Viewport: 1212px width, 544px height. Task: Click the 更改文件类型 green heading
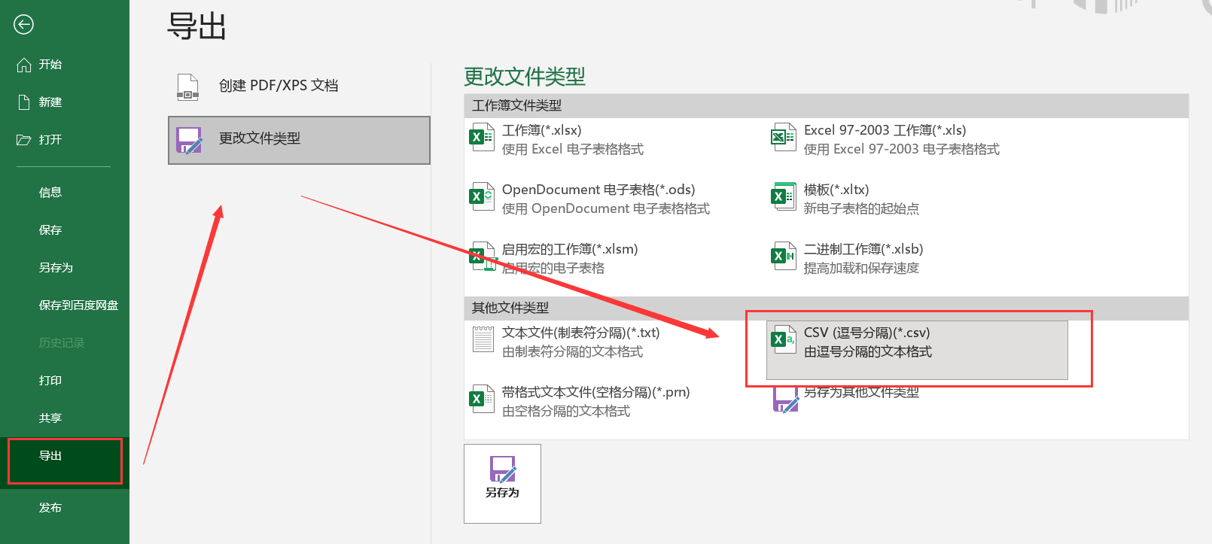[525, 77]
